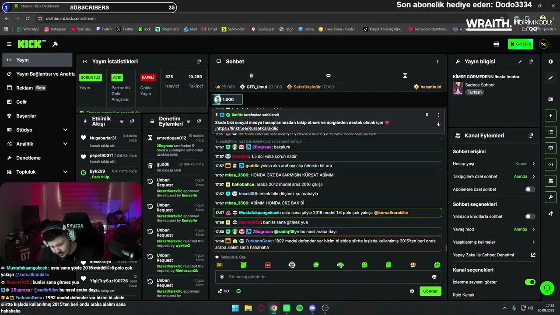Open the Twitch bookmark

point(104,29)
